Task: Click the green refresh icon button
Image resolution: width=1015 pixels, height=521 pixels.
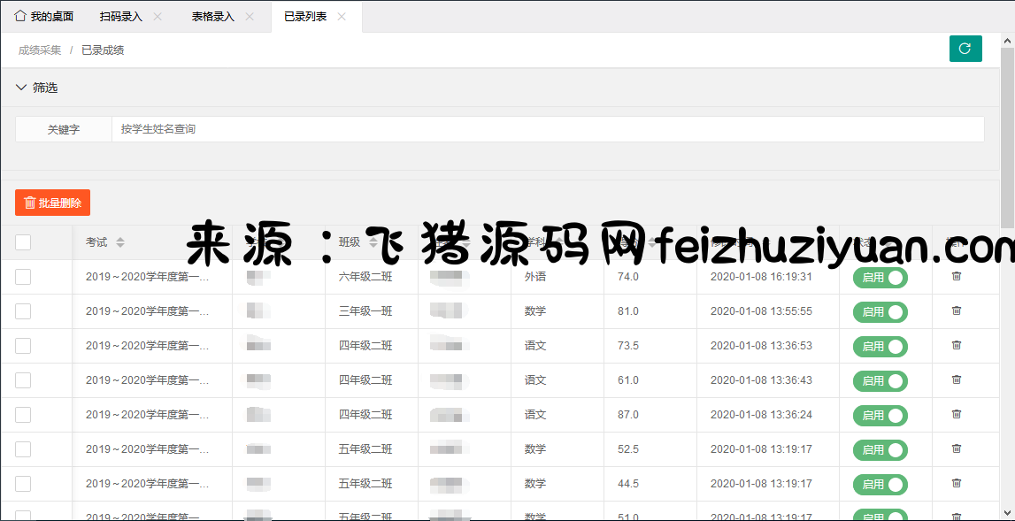Action: (x=965, y=49)
